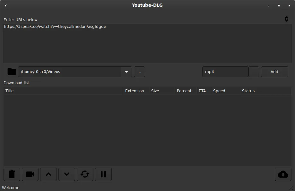Click the blank button next to mp4
The image size is (295, 191).
tap(254, 72)
